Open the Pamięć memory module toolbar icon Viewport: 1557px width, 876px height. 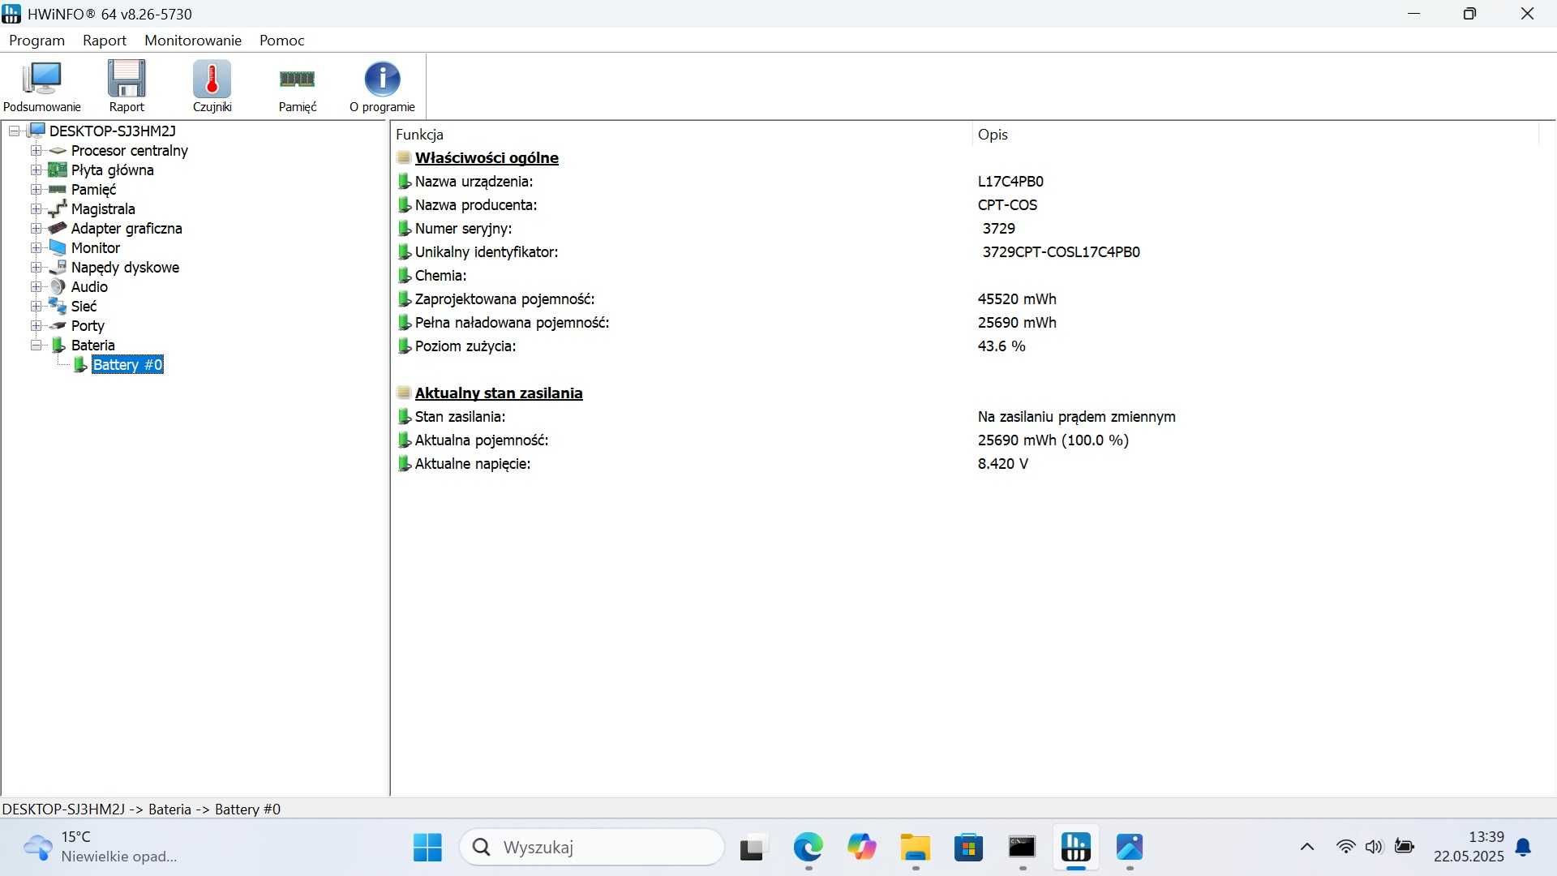(x=297, y=86)
